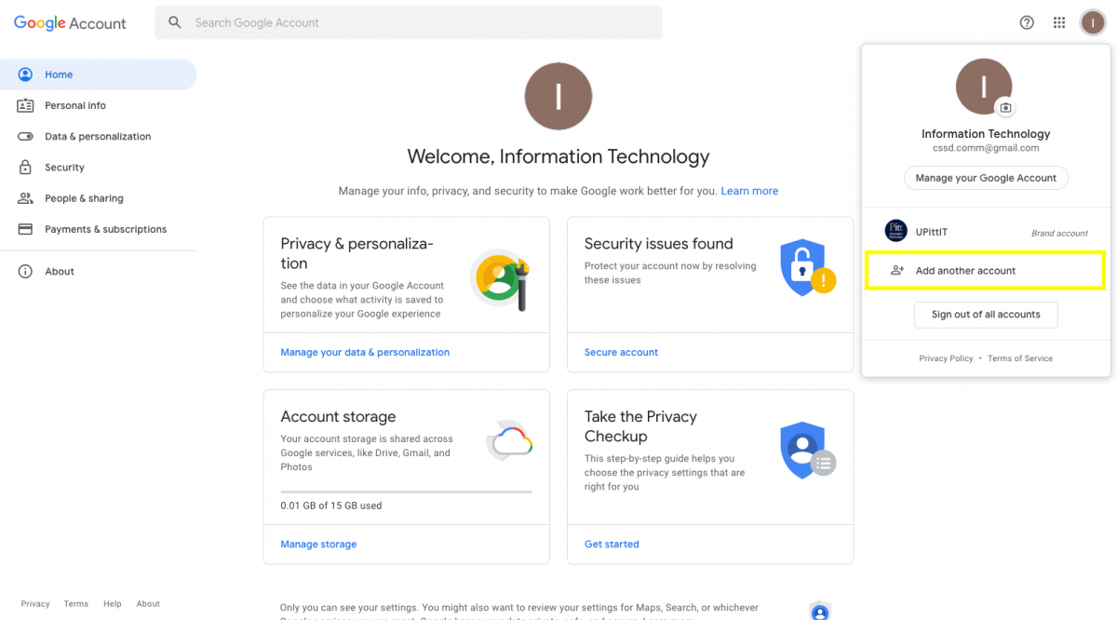1117x620 pixels.
Task: Click the profile avatar in top bar
Action: (1092, 22)
